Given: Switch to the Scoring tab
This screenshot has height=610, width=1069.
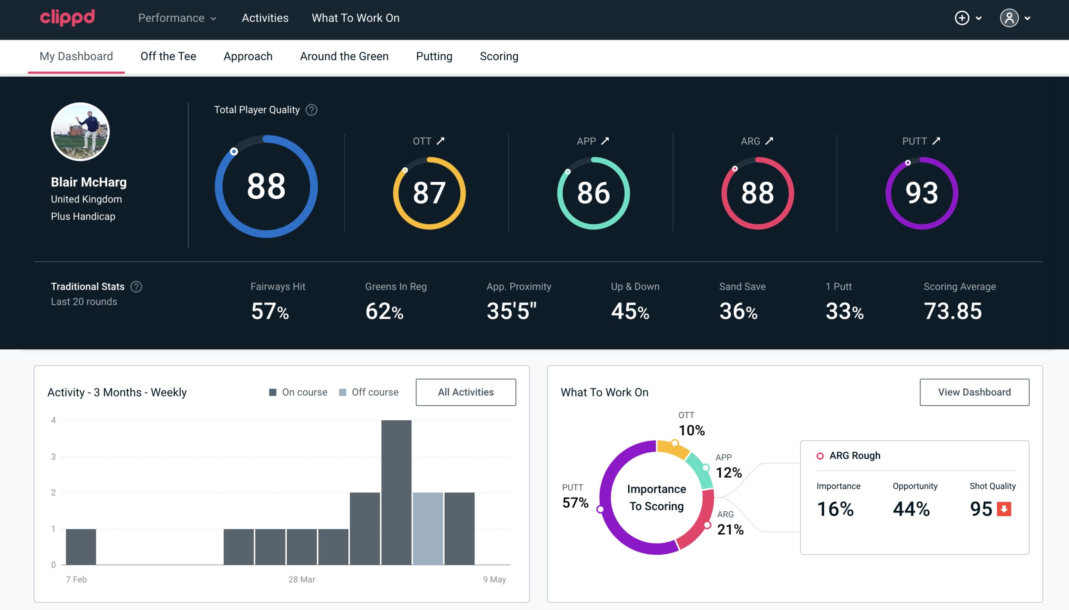Looking at the screenshot, I should tap(499, 56).
